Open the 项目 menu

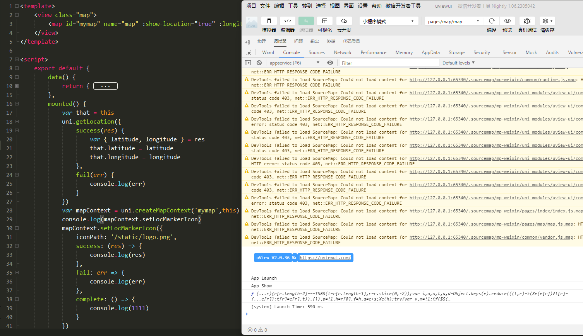click(x=251, y=6)
